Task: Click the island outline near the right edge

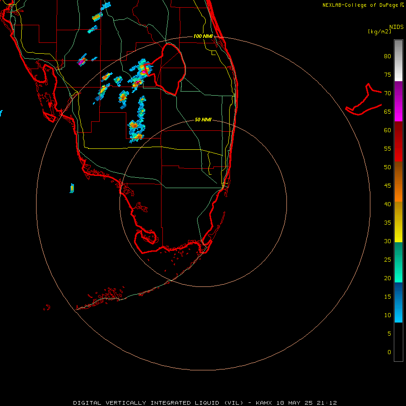Action: click(x=364, y=100)
